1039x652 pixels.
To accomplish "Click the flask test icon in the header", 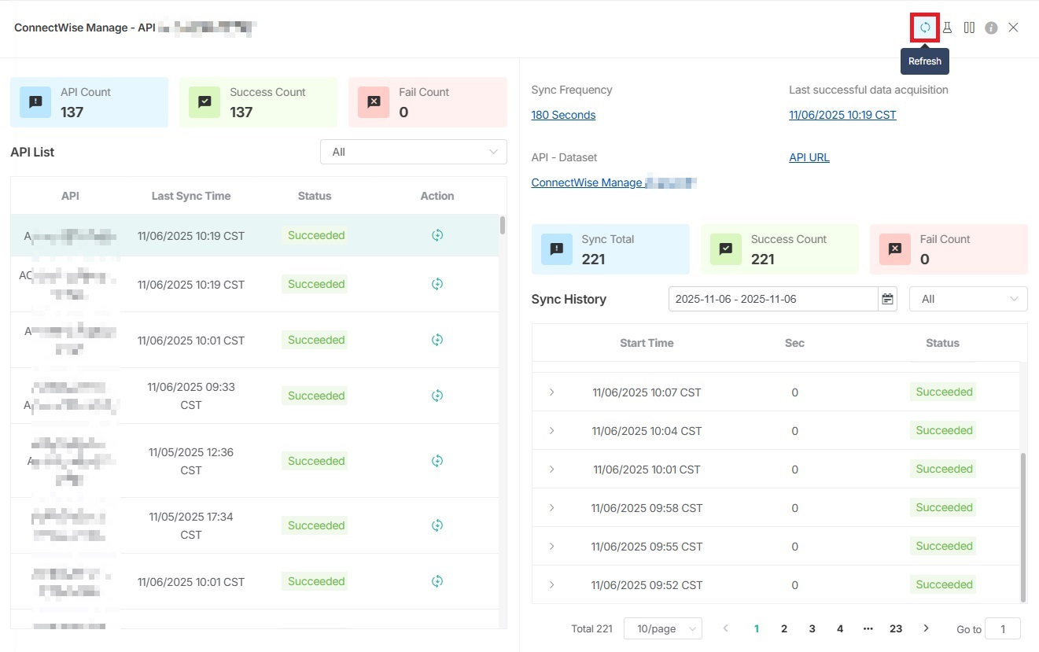I will [947, 28].
